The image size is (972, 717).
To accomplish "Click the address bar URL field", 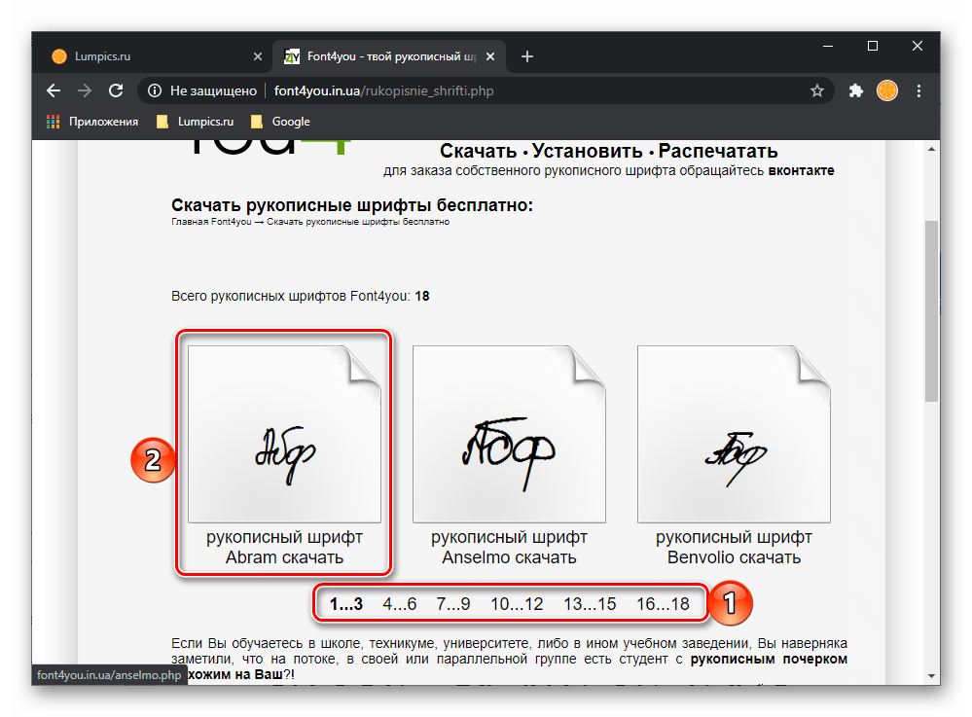I will (486, 90).
